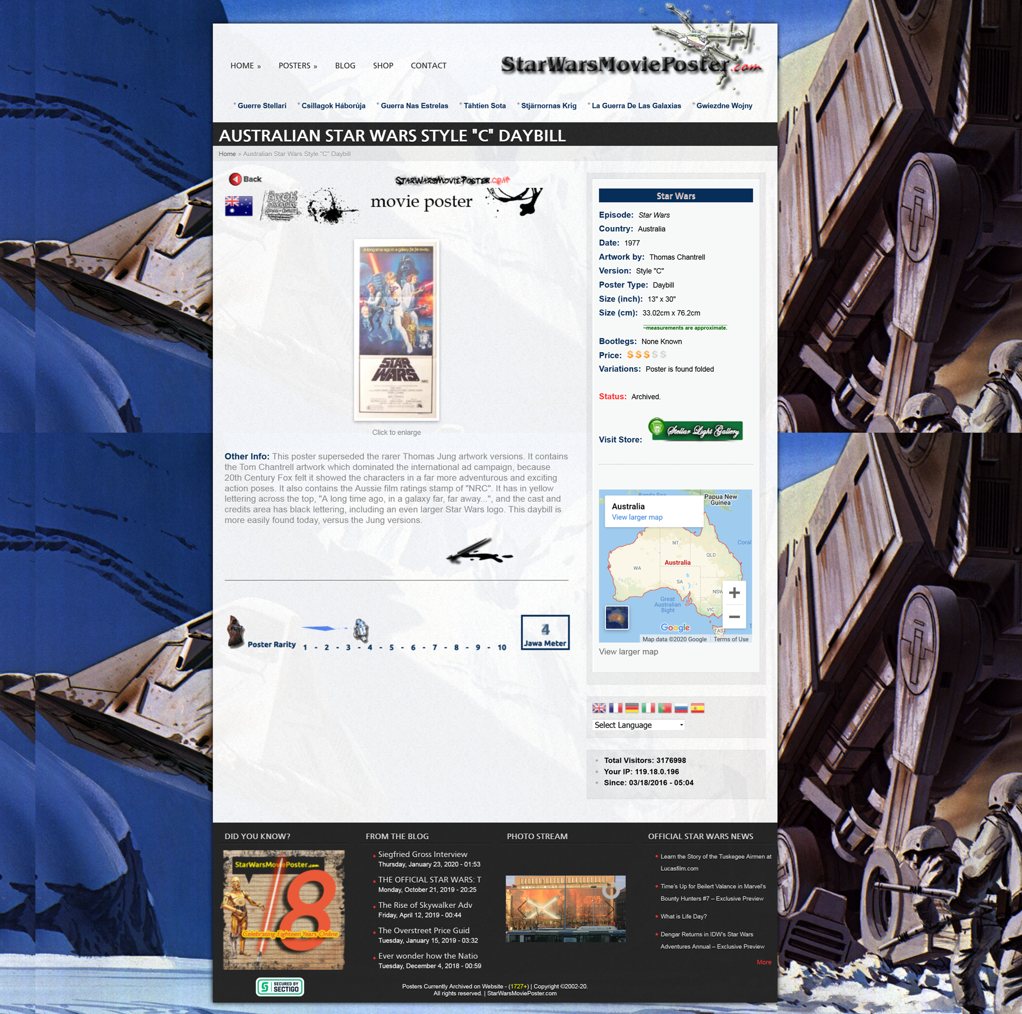Click the red More link
1022x1014 pixels.
(764, 962)
